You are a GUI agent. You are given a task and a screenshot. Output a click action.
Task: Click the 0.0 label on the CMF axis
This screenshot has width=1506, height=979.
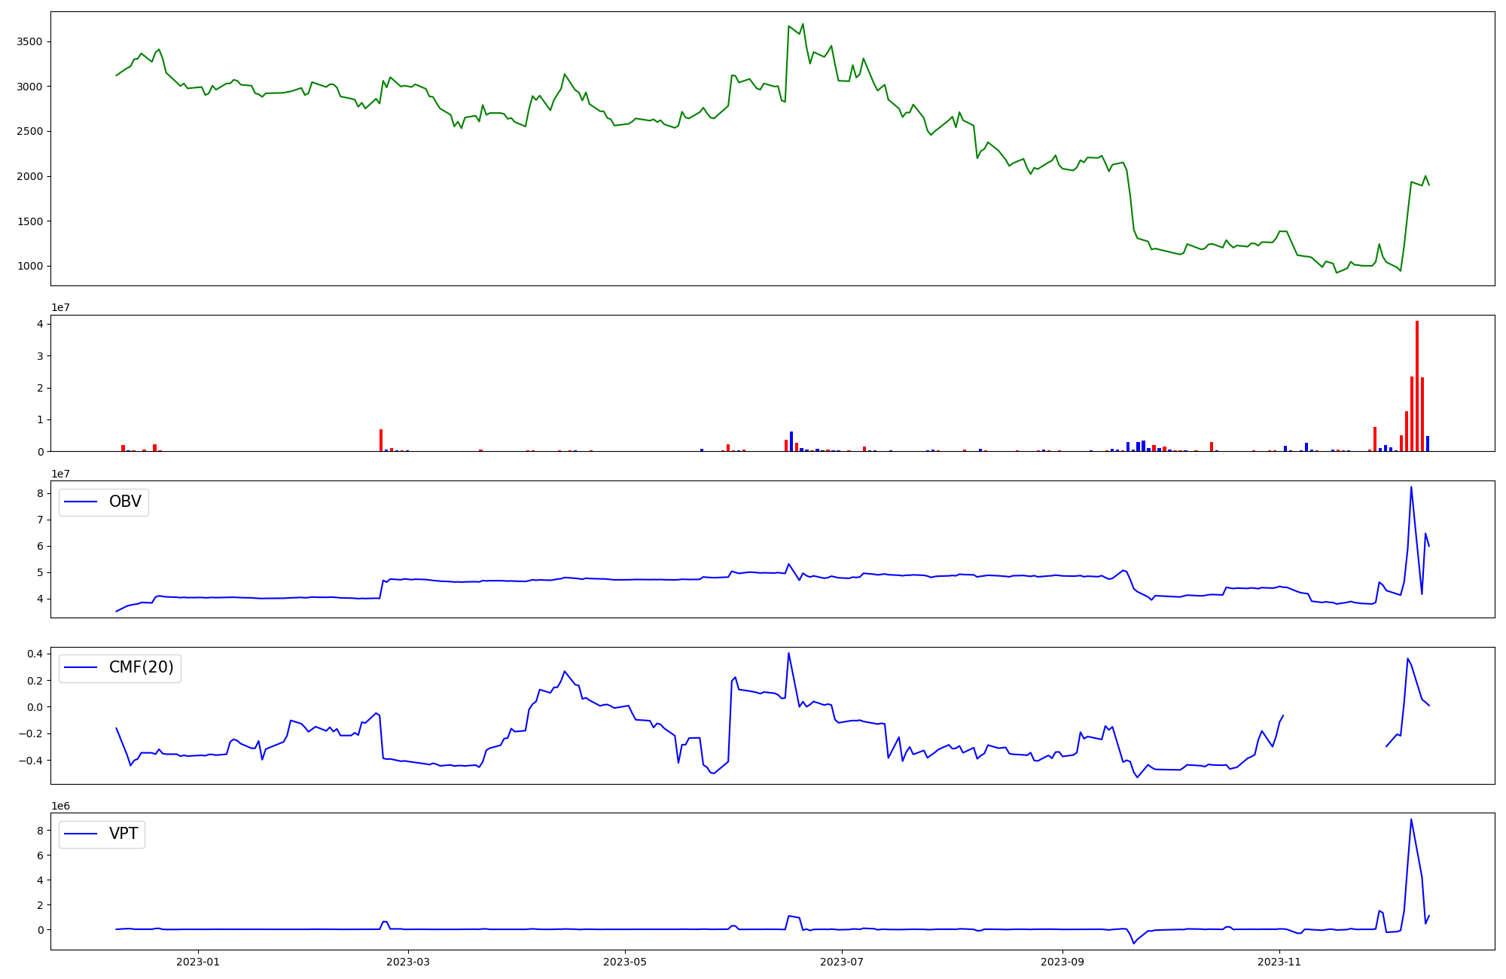34,707
